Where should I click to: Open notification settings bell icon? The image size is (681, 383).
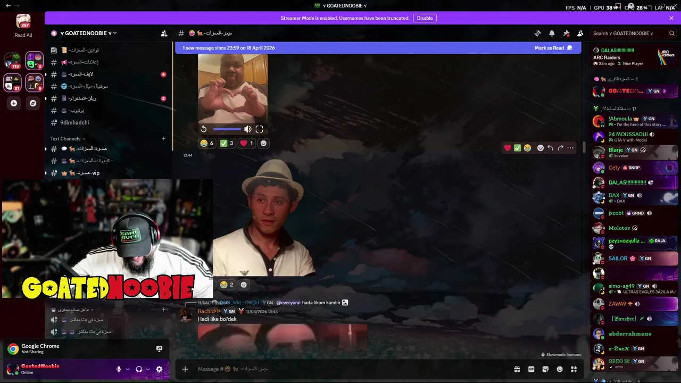[x=552, y=33]
